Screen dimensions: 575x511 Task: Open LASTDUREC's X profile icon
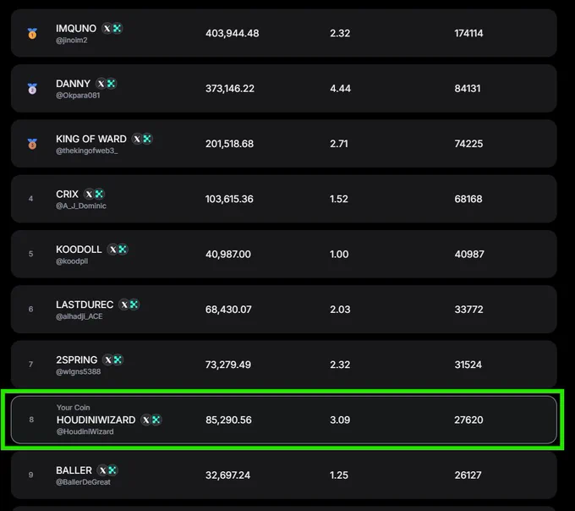124,305
